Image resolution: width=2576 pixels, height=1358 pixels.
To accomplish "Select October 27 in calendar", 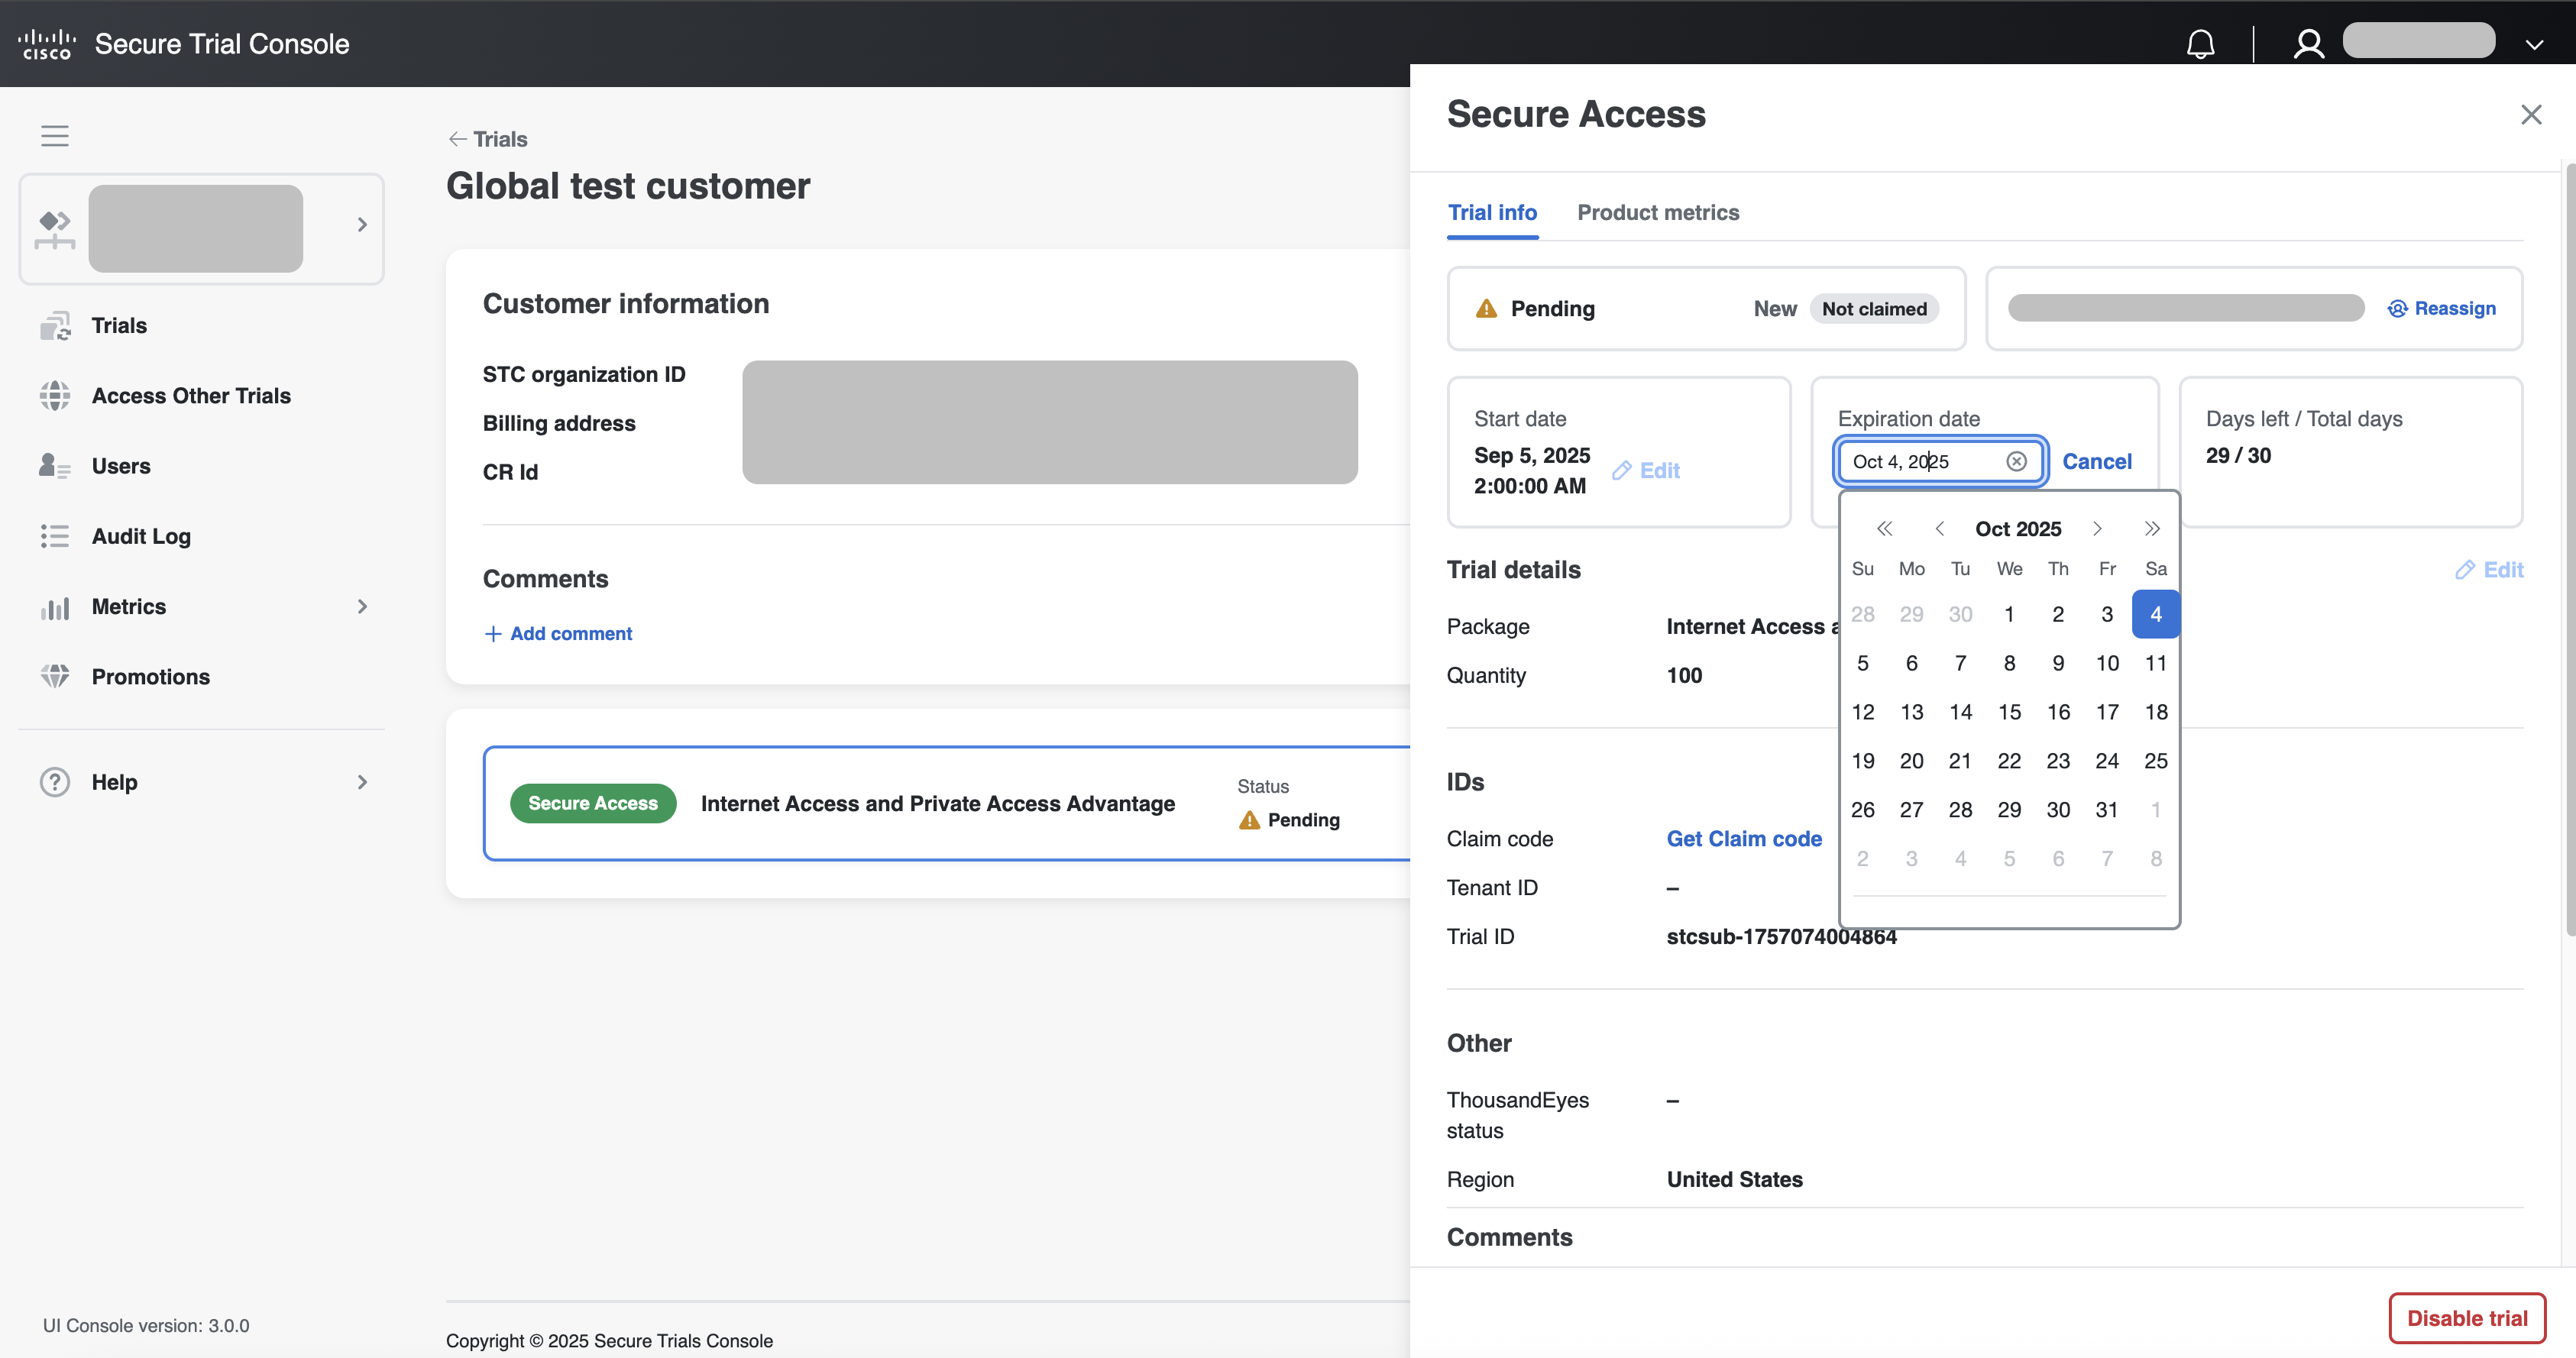I will (1911, 810).
